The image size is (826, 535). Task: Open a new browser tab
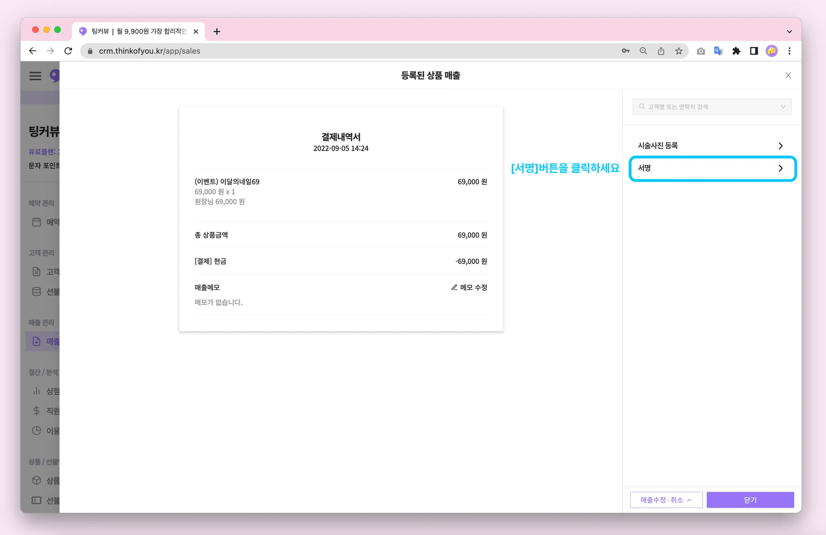(217, 31)
